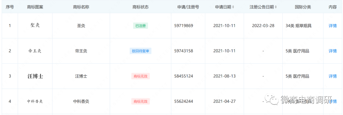Screen dimensions: 343x115
Task: Open 详情 link for 帝王灸 trademark
Action: [x=333, y=51]
